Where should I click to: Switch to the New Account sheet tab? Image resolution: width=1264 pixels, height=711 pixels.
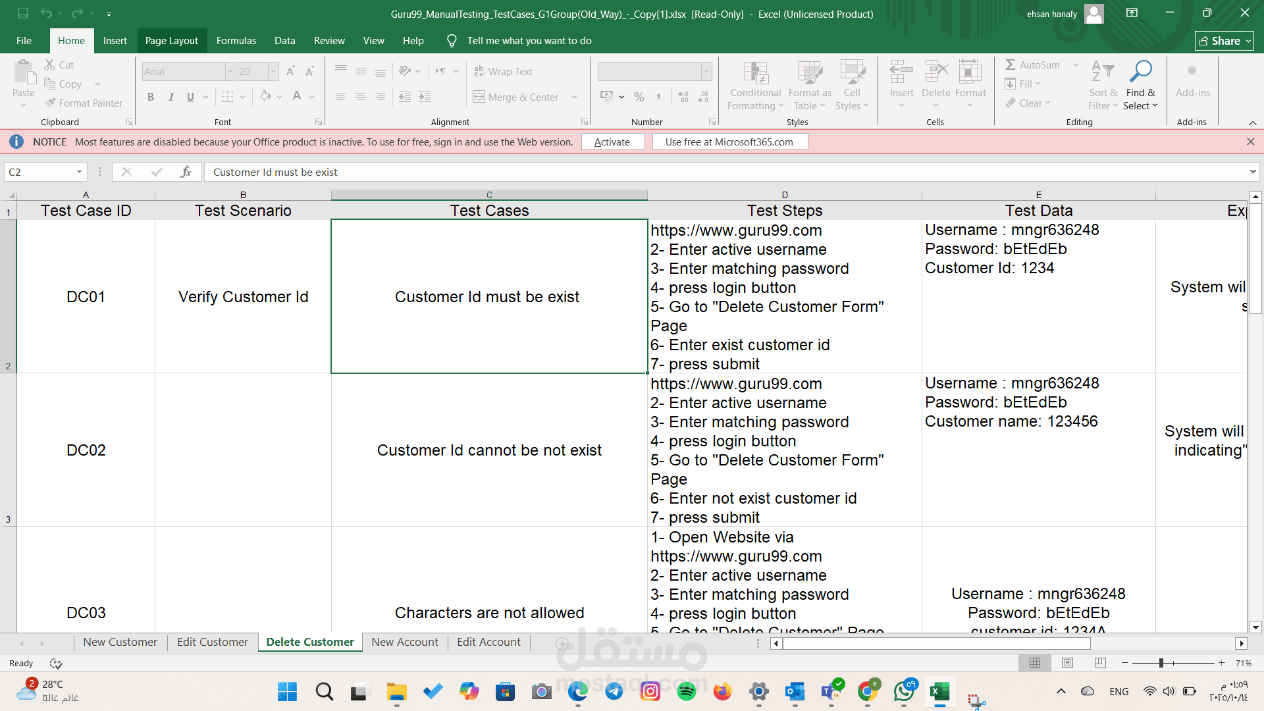tap(404, 642)
